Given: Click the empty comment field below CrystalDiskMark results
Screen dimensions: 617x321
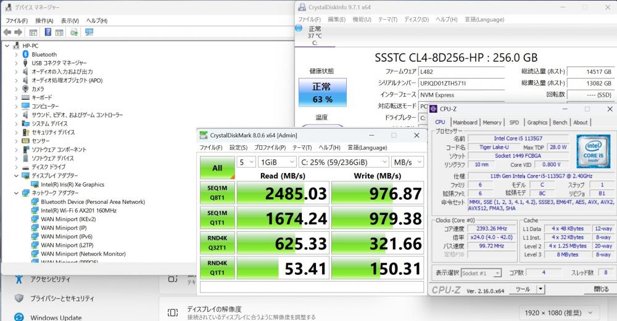Looking at the screenshot, I should 312,287.
